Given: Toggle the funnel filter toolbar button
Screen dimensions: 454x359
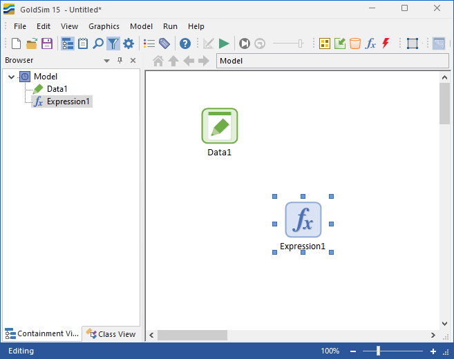Looking at the screenshot, I should tap(113, 43).
